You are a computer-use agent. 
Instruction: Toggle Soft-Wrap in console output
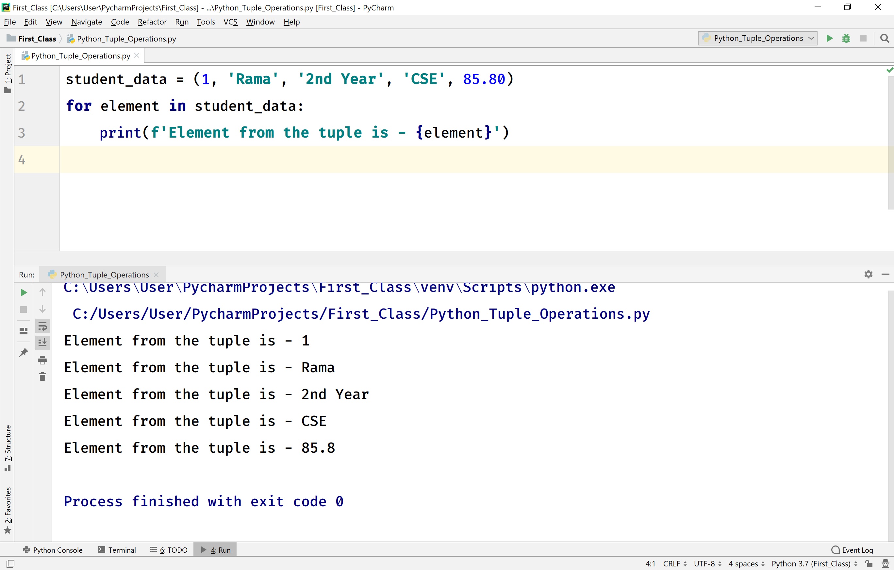[43, 326]
